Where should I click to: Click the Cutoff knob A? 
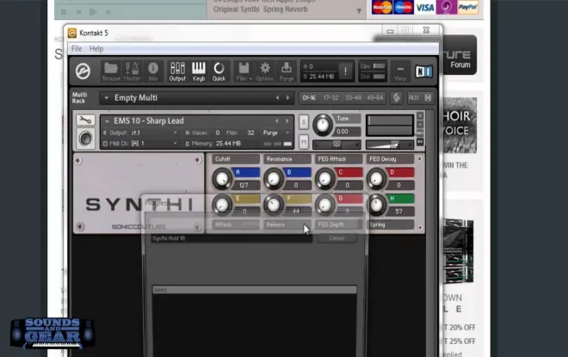pyautogui.click(x=222, y=179)
